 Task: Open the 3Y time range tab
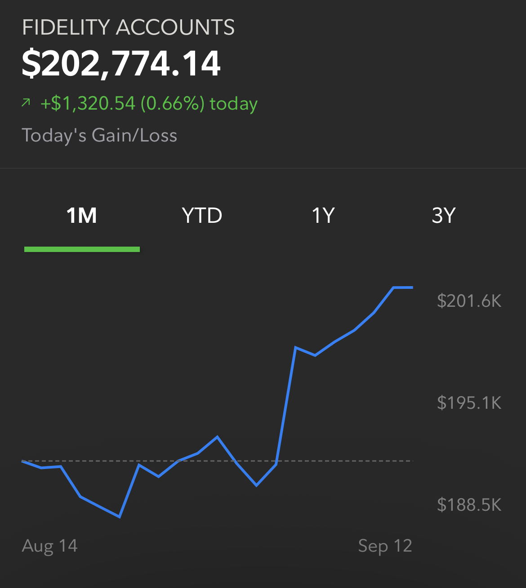[444, 216]
